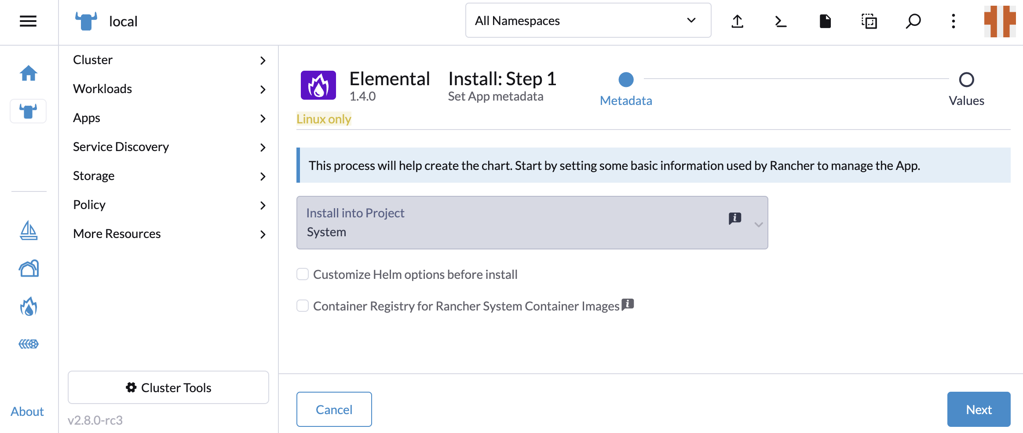Image resolution: width=1023 pixels, height=433 pixels.
Task: Click info icon beside Container Registry label
Action: [628, 304]
